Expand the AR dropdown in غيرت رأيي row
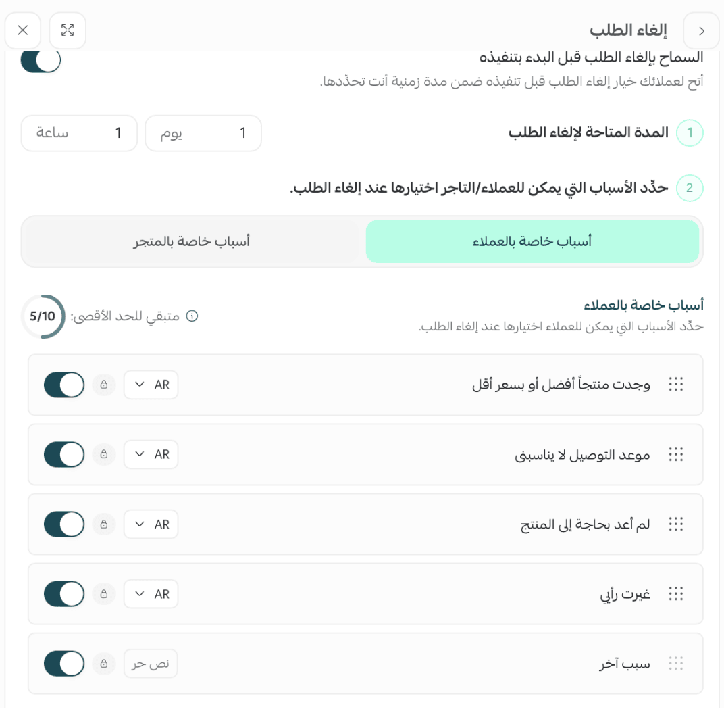This screenshot has width=724, height=711. 151,594
